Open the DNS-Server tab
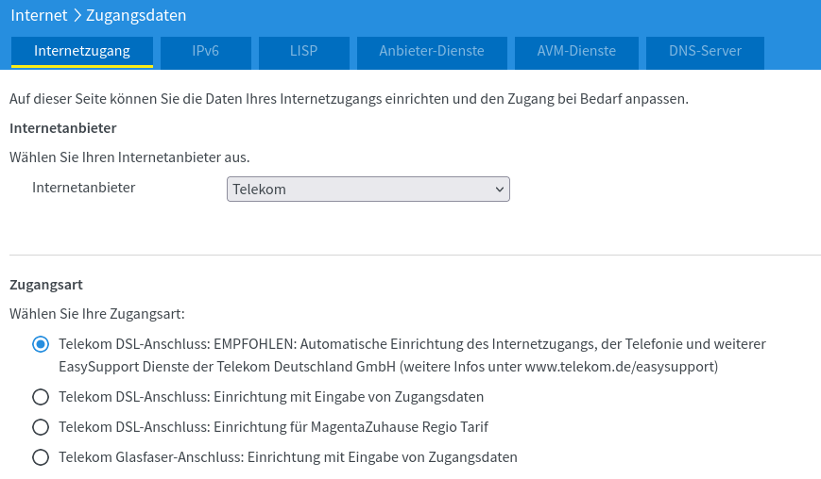 (x=705, y=51)
